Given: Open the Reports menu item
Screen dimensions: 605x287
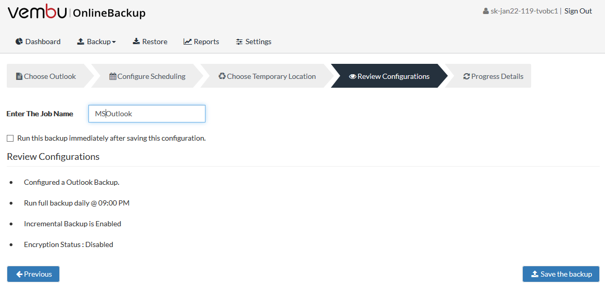Looking at the screenshot, I should (x=201, y=42).
